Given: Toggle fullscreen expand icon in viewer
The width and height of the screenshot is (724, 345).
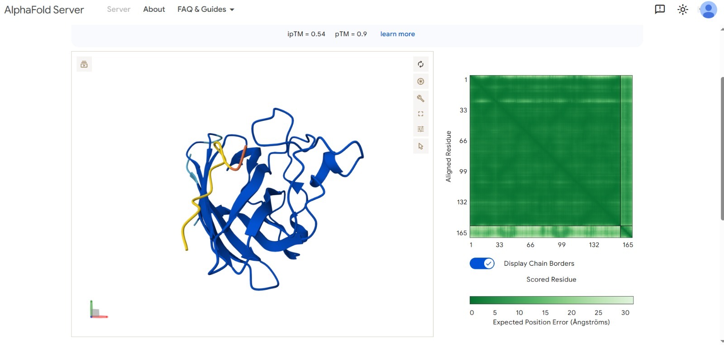Looking at the screenshot, I should coord(420,114).
